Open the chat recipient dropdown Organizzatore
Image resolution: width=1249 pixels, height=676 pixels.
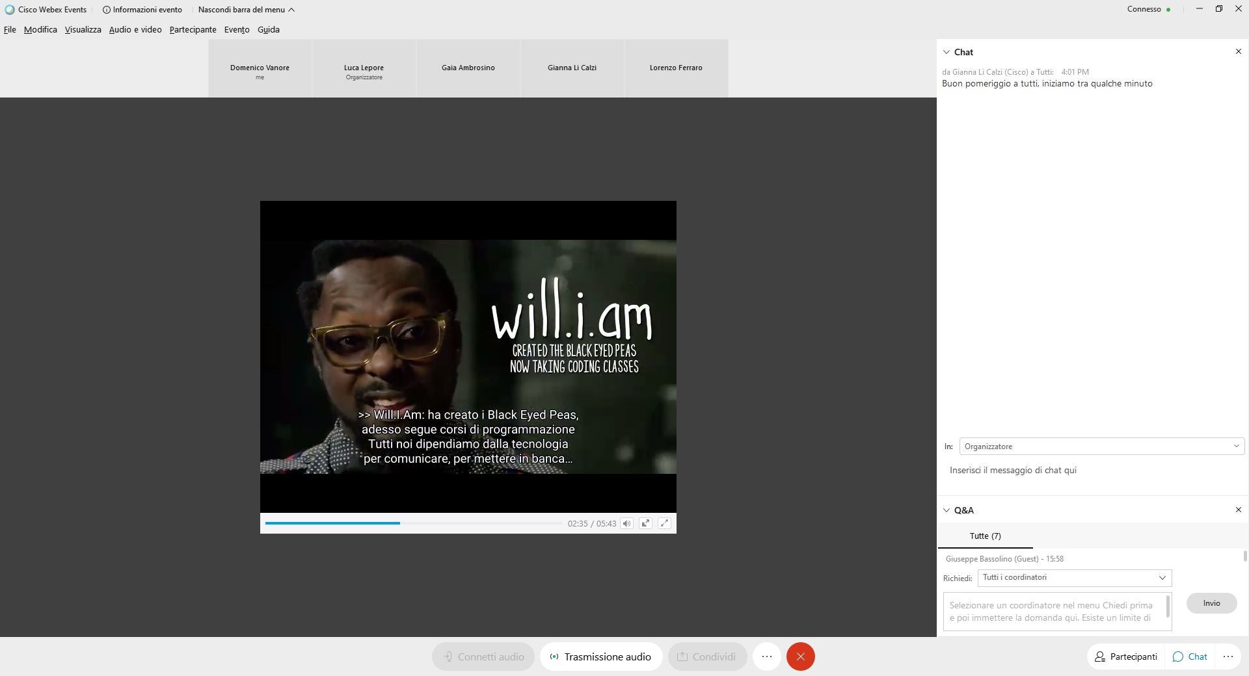coord(1102,447)
